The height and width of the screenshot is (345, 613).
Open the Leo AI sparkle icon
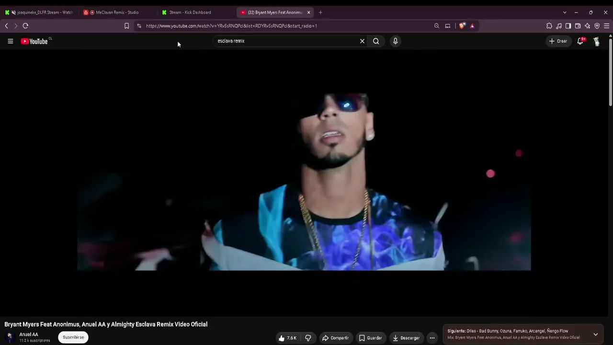tap(587, 26)
